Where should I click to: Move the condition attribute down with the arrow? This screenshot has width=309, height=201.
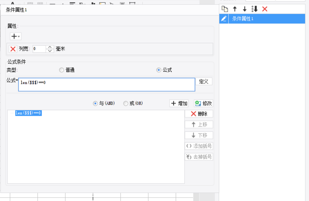coord(244,9)
